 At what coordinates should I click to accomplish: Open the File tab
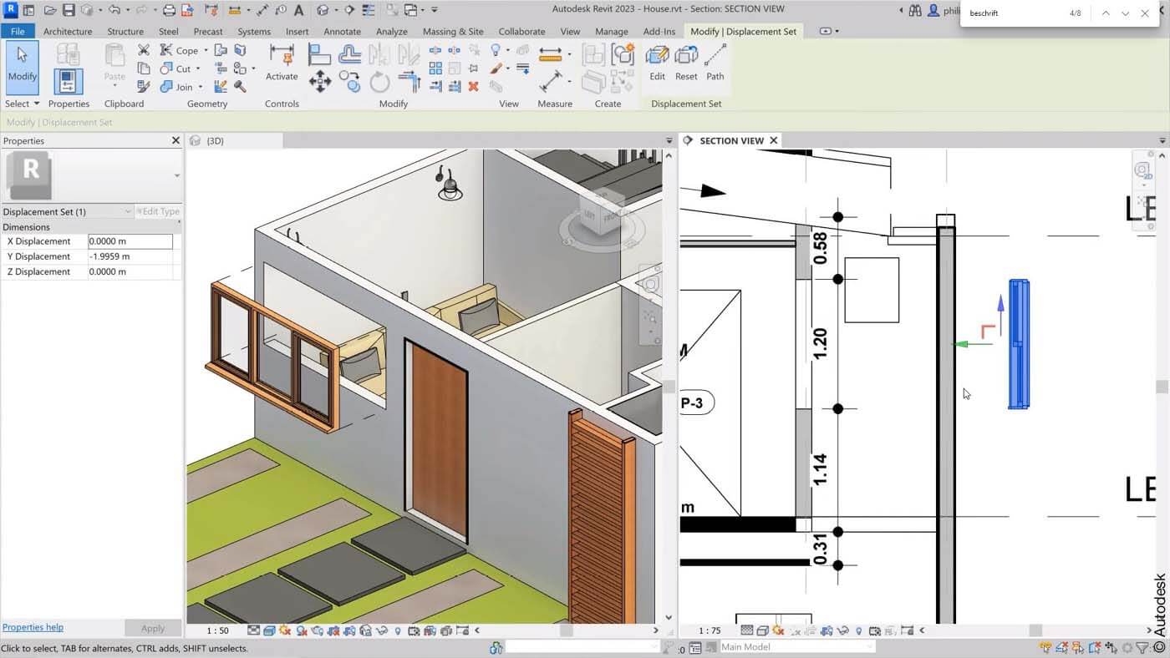pos(18,31)
